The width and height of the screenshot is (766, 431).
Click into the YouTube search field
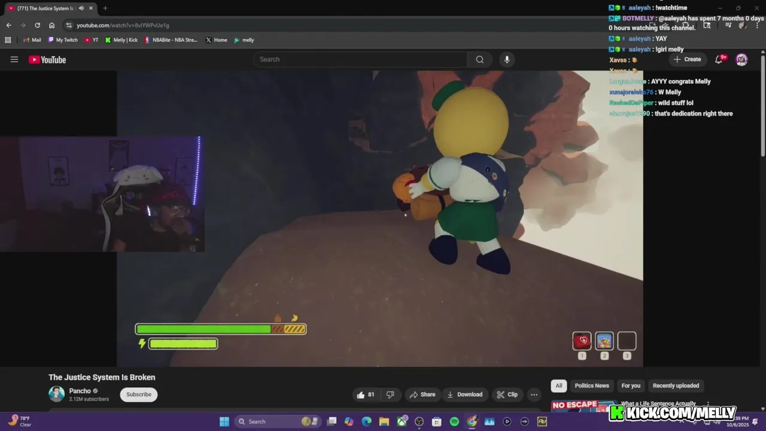click(x=361, y=59)
